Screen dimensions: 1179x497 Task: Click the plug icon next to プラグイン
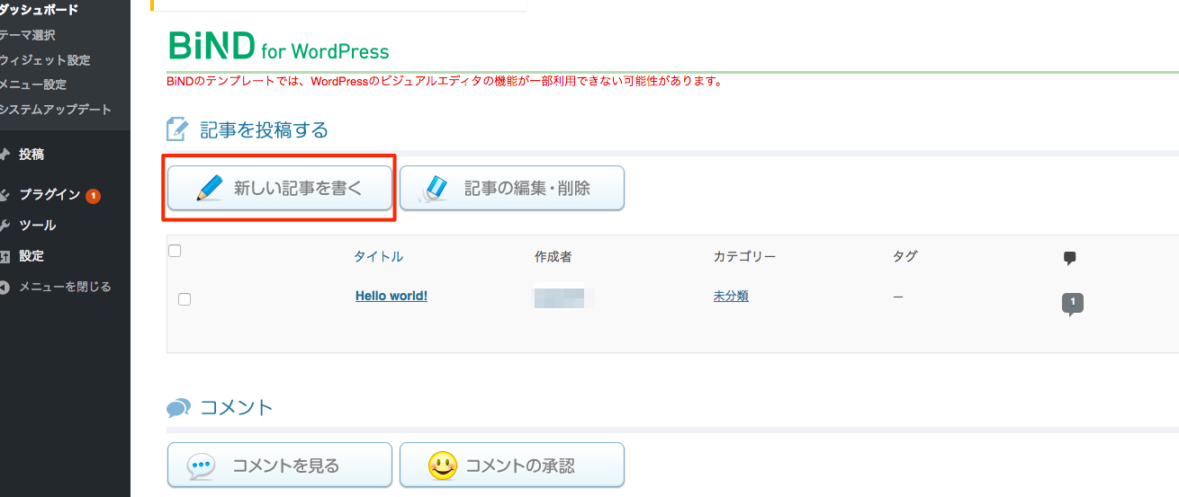pyautogui.click(x=4, y=195)
